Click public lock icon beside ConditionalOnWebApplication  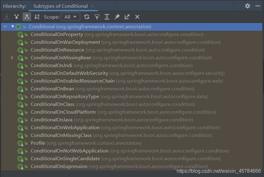[x=26, y=128]
